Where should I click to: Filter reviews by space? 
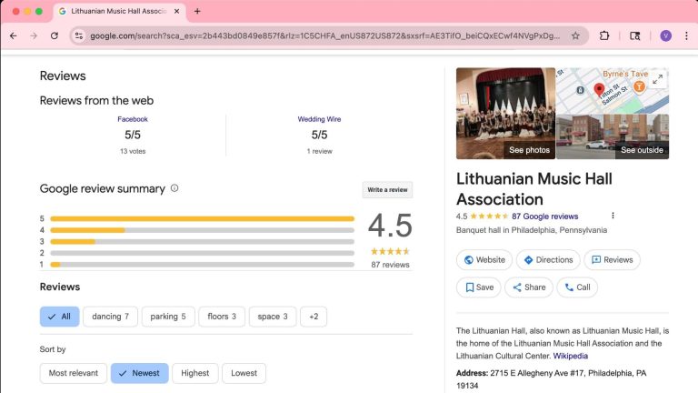[273, 317]
